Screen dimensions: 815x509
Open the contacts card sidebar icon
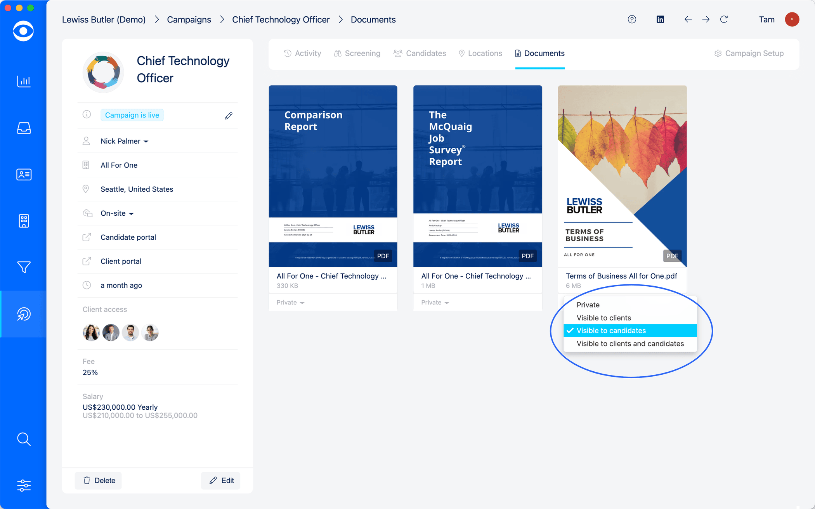(x=24, y=175)
